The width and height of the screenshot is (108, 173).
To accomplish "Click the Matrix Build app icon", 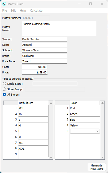I will (4, 4).
